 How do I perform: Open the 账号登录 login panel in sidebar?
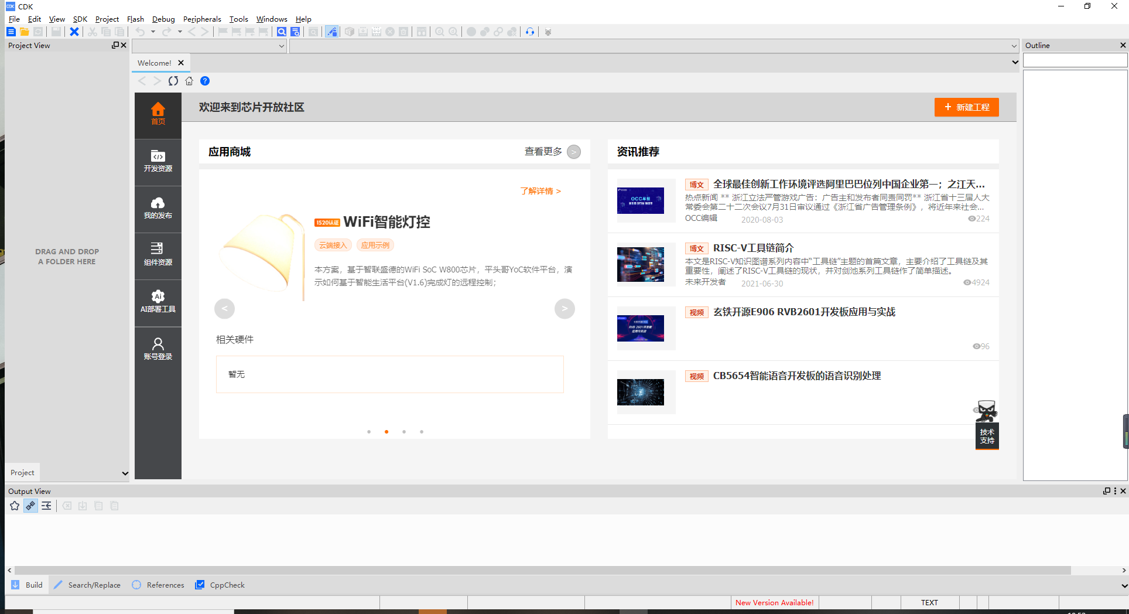coord(158,349)
